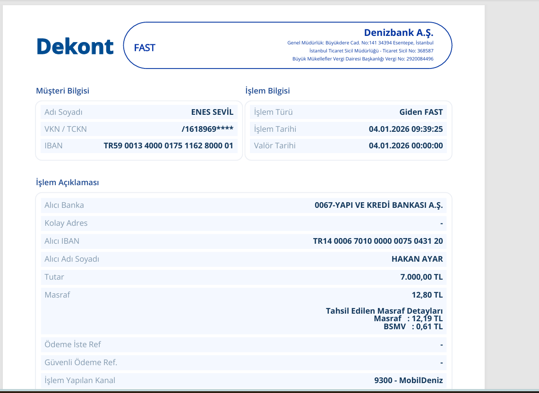Screen dimensions: 539x393
Task: Click the Güvenli Ödeme Ref. label
Action: (x=81, y=362)
